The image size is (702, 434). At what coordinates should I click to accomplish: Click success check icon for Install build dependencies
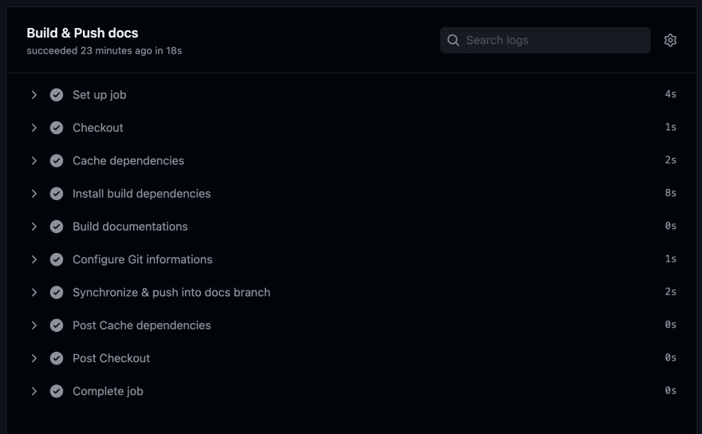point(57,194)
